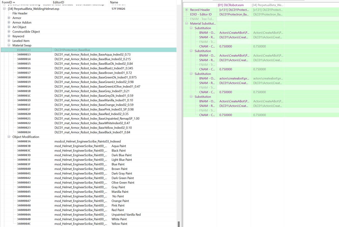Select the Light Blue Paint record
The image size is (339, 227).
click(88, 160)
